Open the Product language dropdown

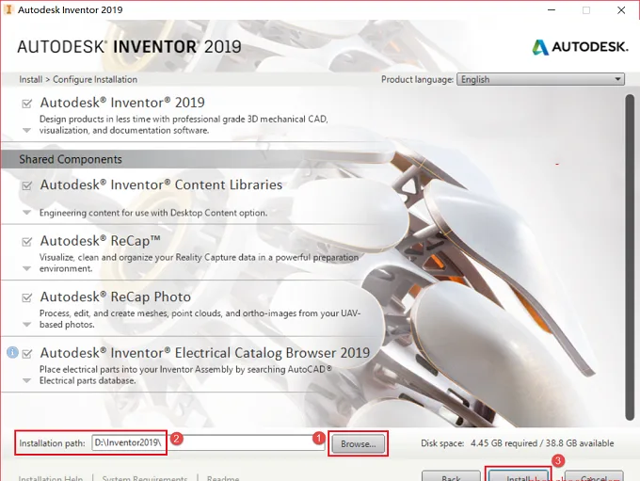point(540,79)
